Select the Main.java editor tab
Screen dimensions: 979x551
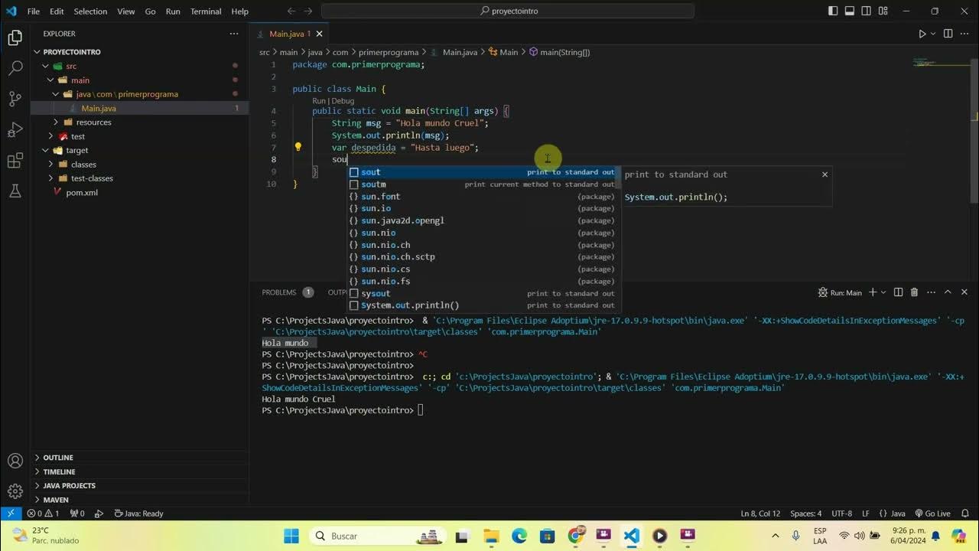[288, 34]
